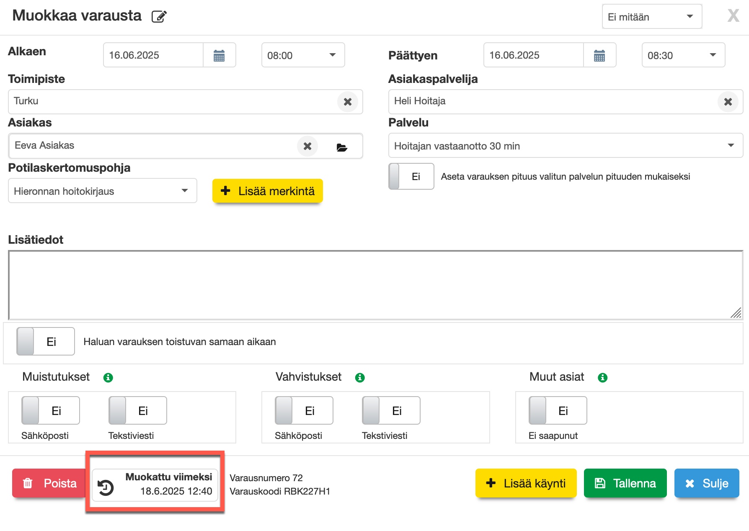Viewport: 749px width, 531px height.
Task: Clear the Heli Hoitaja staff field
Action: coord(728,102)
